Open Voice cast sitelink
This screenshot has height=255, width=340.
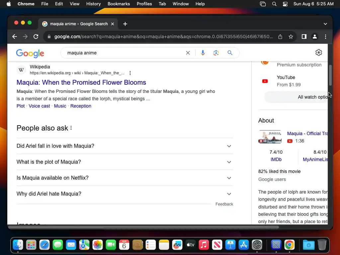pyautogui.click(x=39, y=106)
